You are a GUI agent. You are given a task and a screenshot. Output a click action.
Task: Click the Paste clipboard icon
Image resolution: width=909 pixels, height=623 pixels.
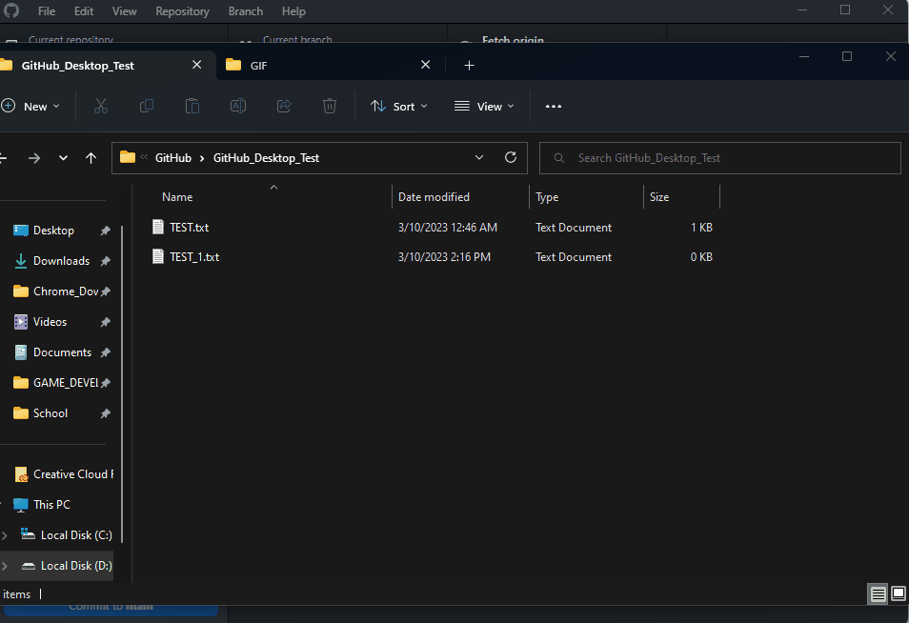(x=192, y=106)
